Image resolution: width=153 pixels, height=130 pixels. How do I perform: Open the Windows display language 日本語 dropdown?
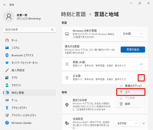point(133,34)
